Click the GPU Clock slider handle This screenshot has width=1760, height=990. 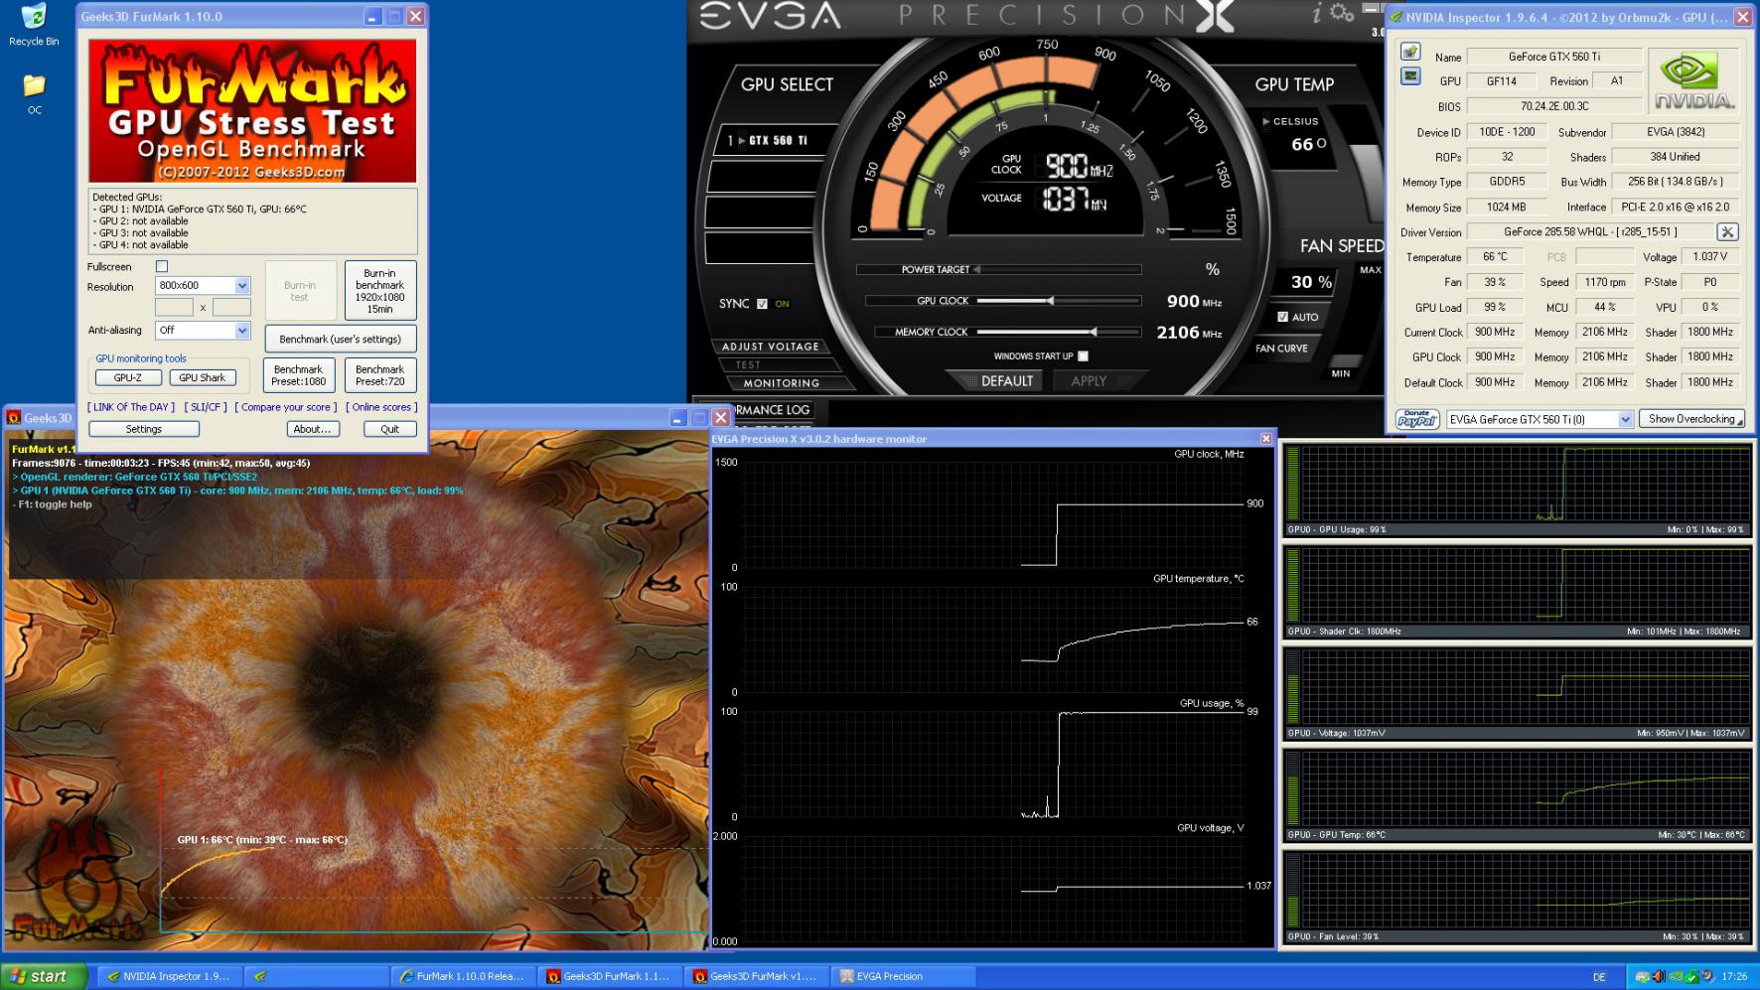[1050, 301]
